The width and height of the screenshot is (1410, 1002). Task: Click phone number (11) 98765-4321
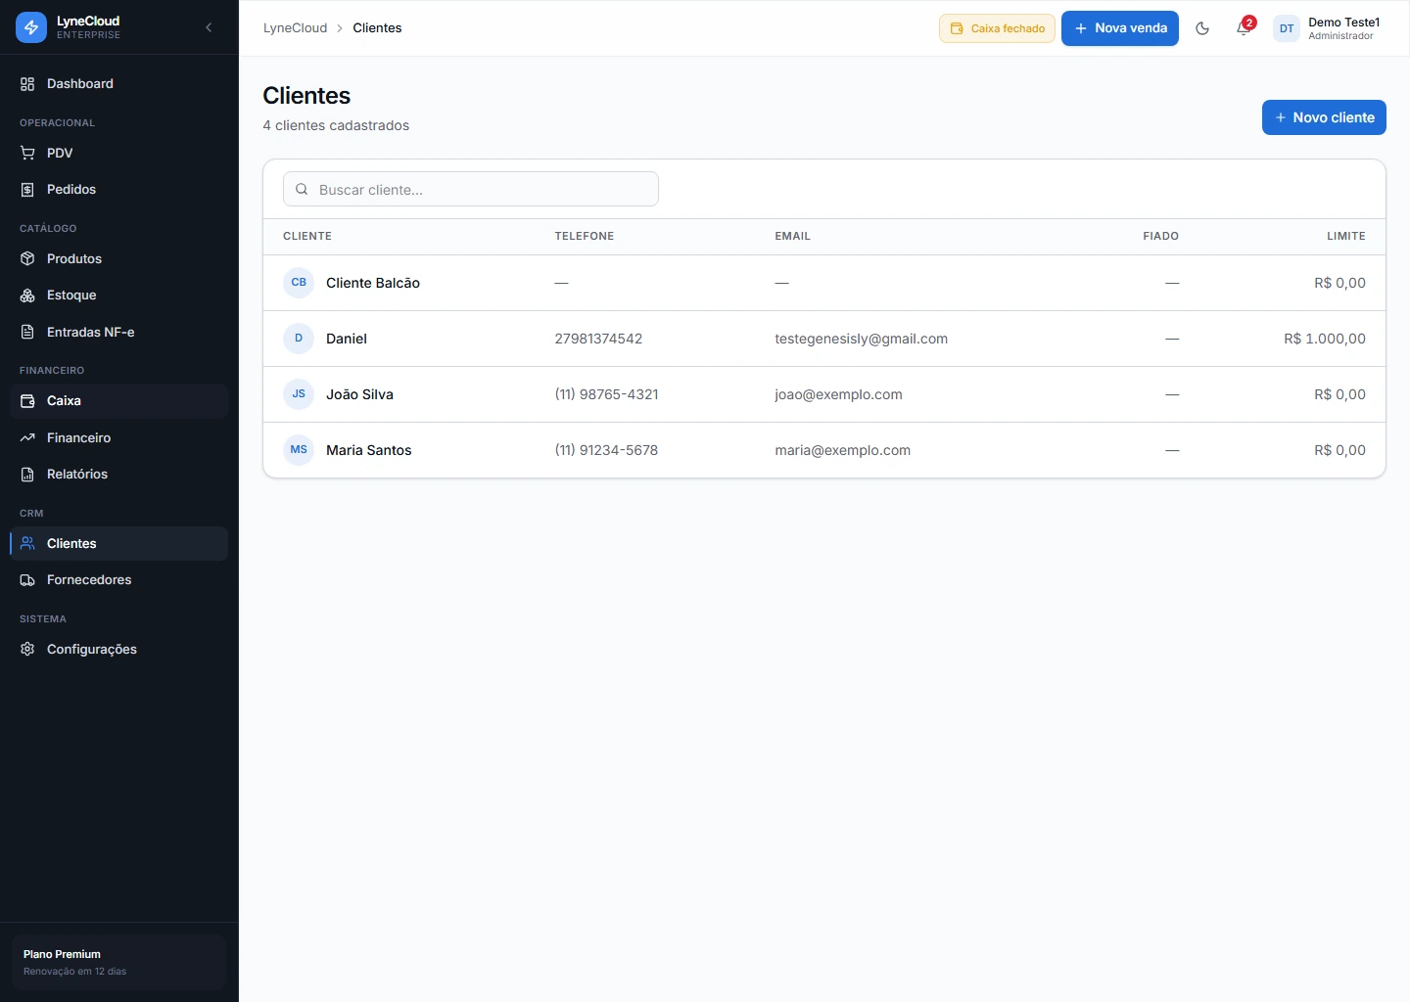coord(606,394)
